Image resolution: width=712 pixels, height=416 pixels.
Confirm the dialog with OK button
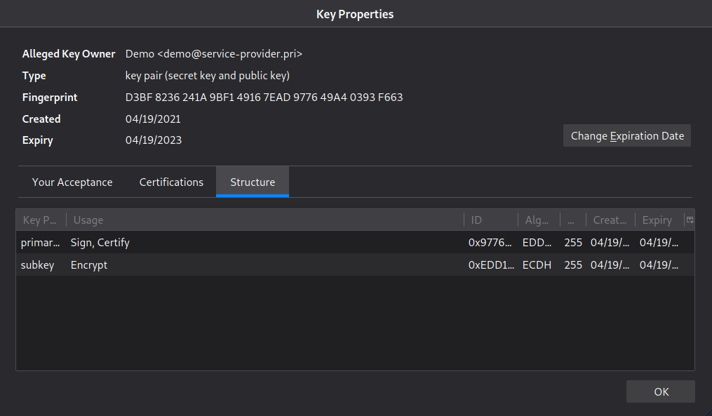[x=661, y=391]
